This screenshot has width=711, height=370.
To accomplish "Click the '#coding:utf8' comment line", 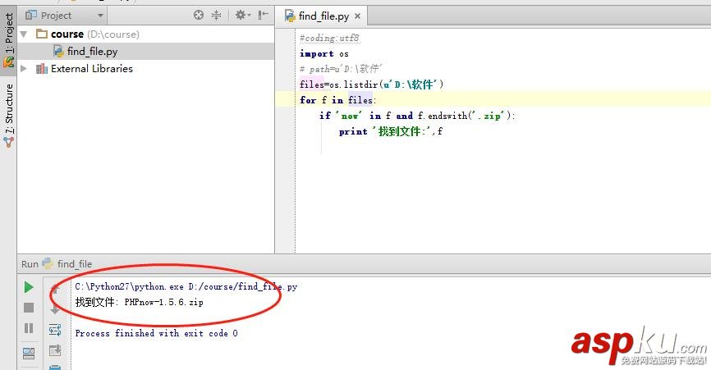I will (330, 38).
